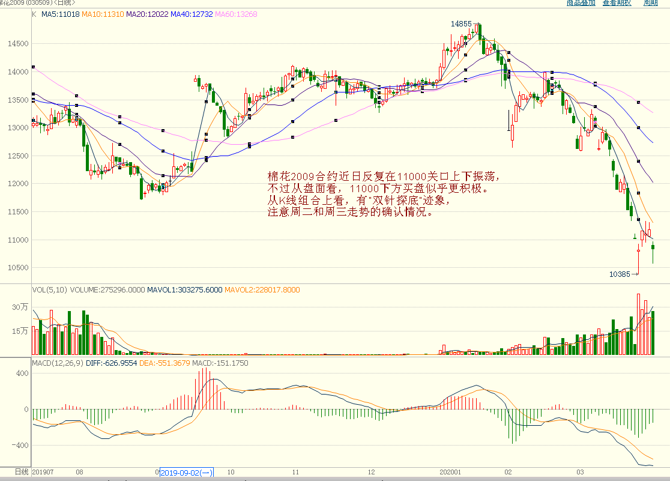This screenshot has height=481, width=670.
Task: Click the 棉花2009 annotation text block
Action: (x=383, y=195)
